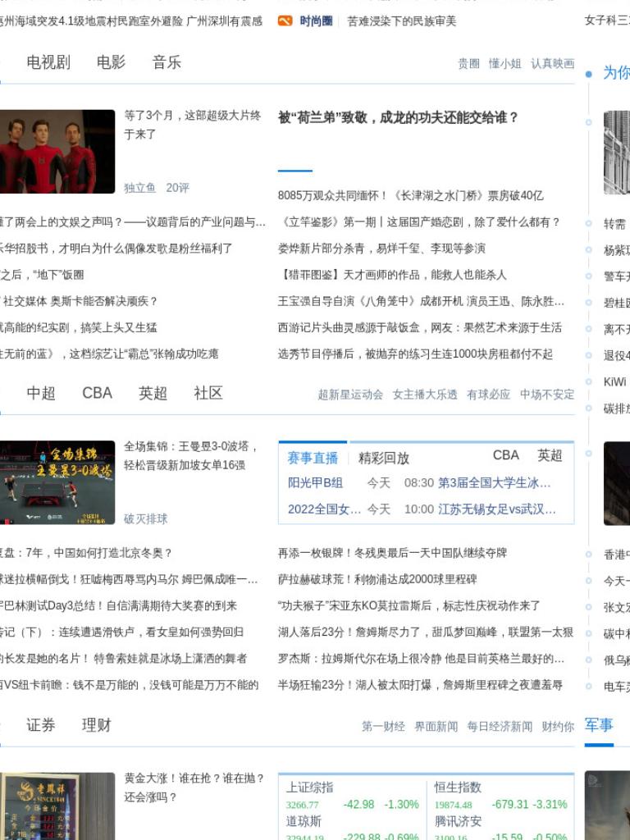Open 苦难浸染下的民族审美 article
The image size is (630, 840).
pos(402,21)
